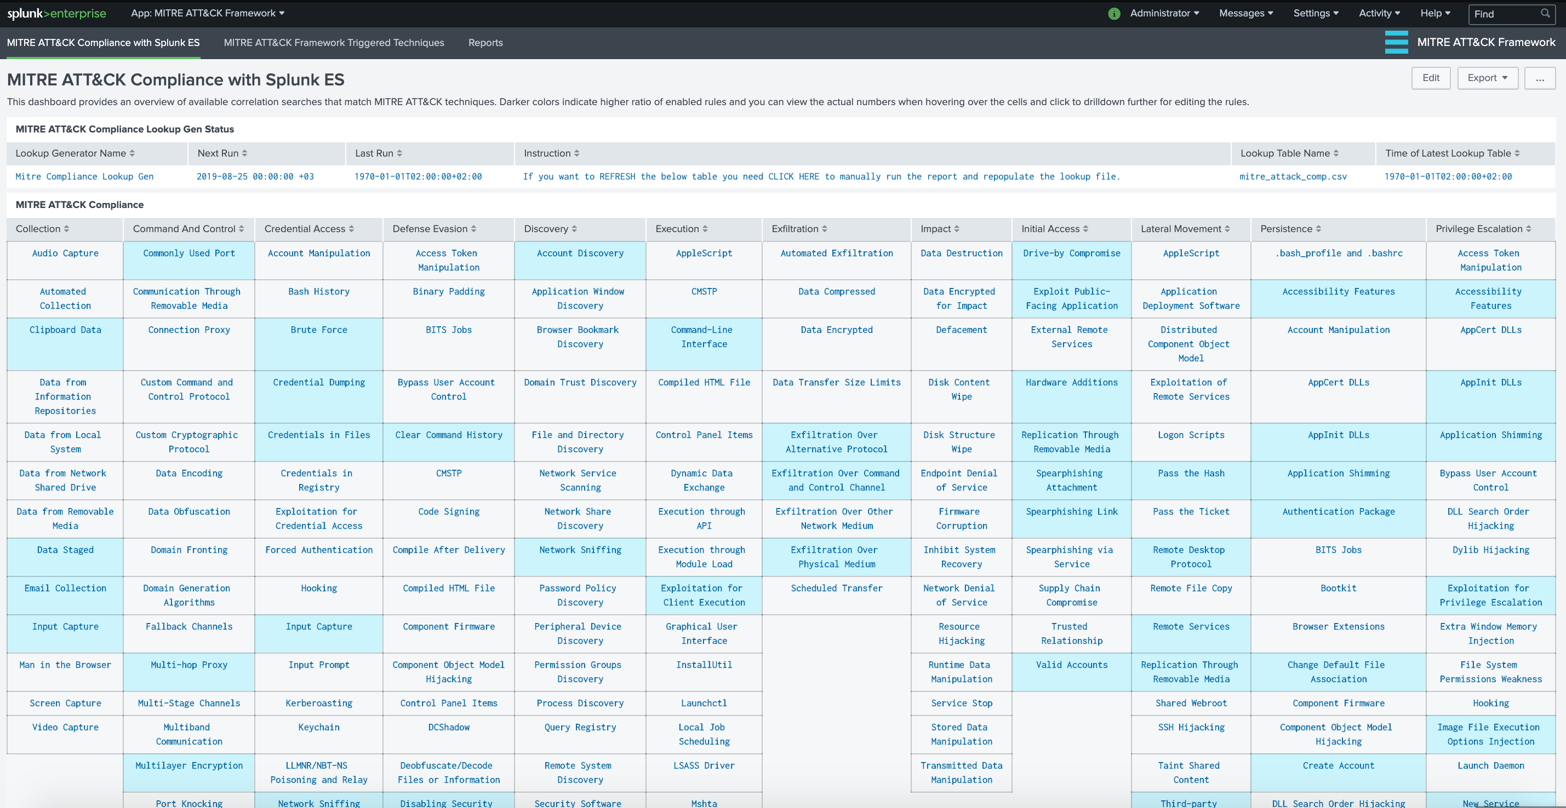
Task: Click the Command-Line Interface cell
Action: pyautogui.click(x=704, y=344)
